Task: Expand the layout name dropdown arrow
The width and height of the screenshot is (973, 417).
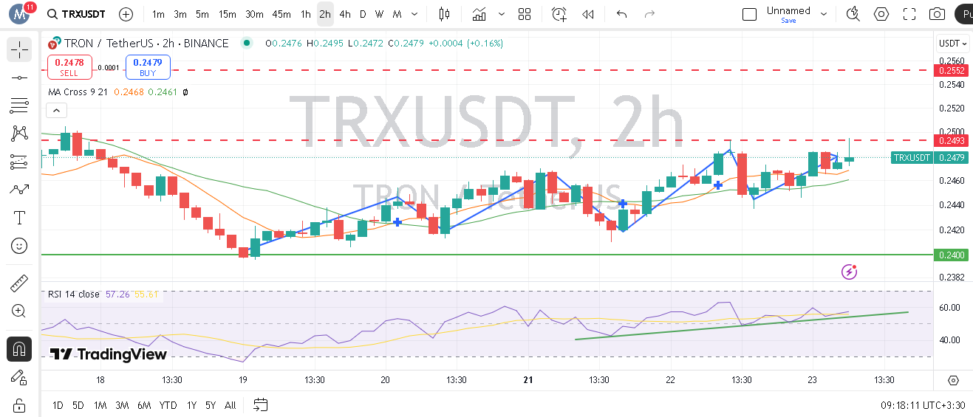Action: [825, 14]
